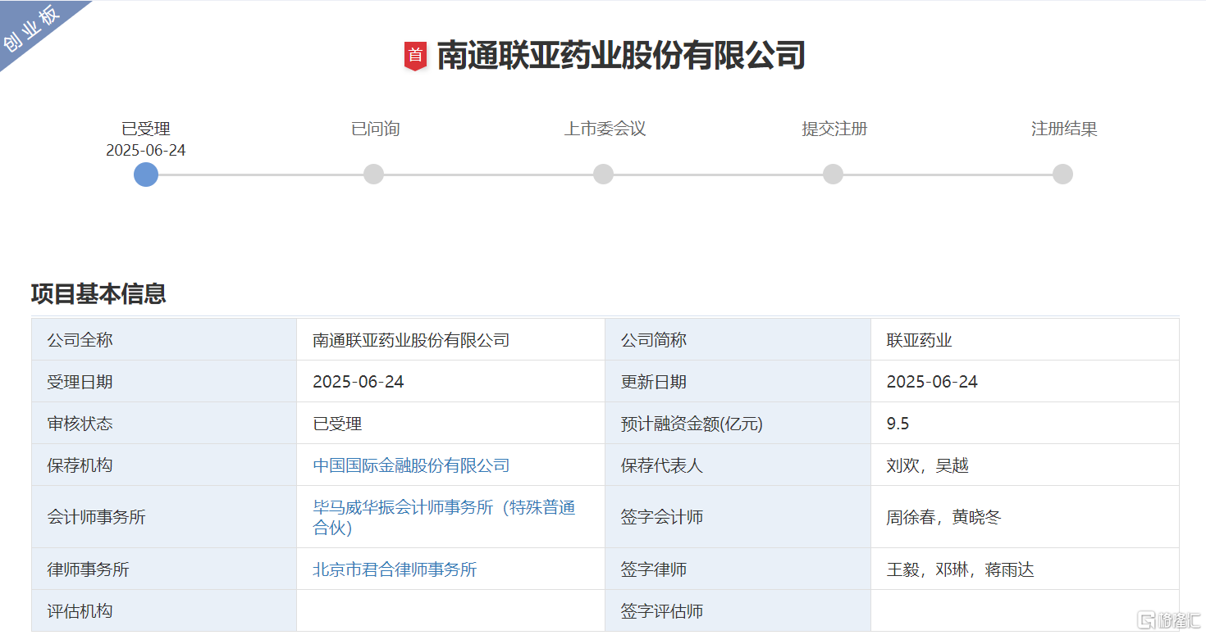Select the 提交注册 timeline step dot
Viewport: 1206px width, 635px height.
833,175
